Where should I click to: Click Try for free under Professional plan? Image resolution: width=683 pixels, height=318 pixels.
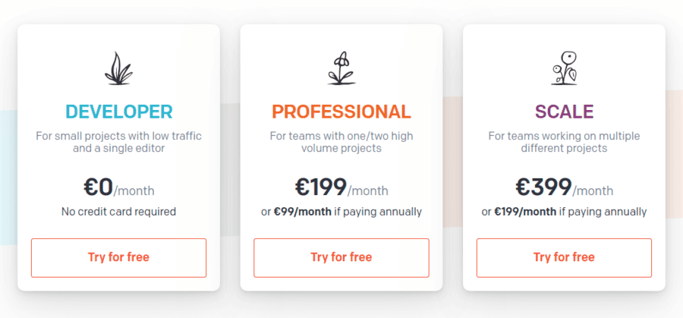click(x=341, y=257)
